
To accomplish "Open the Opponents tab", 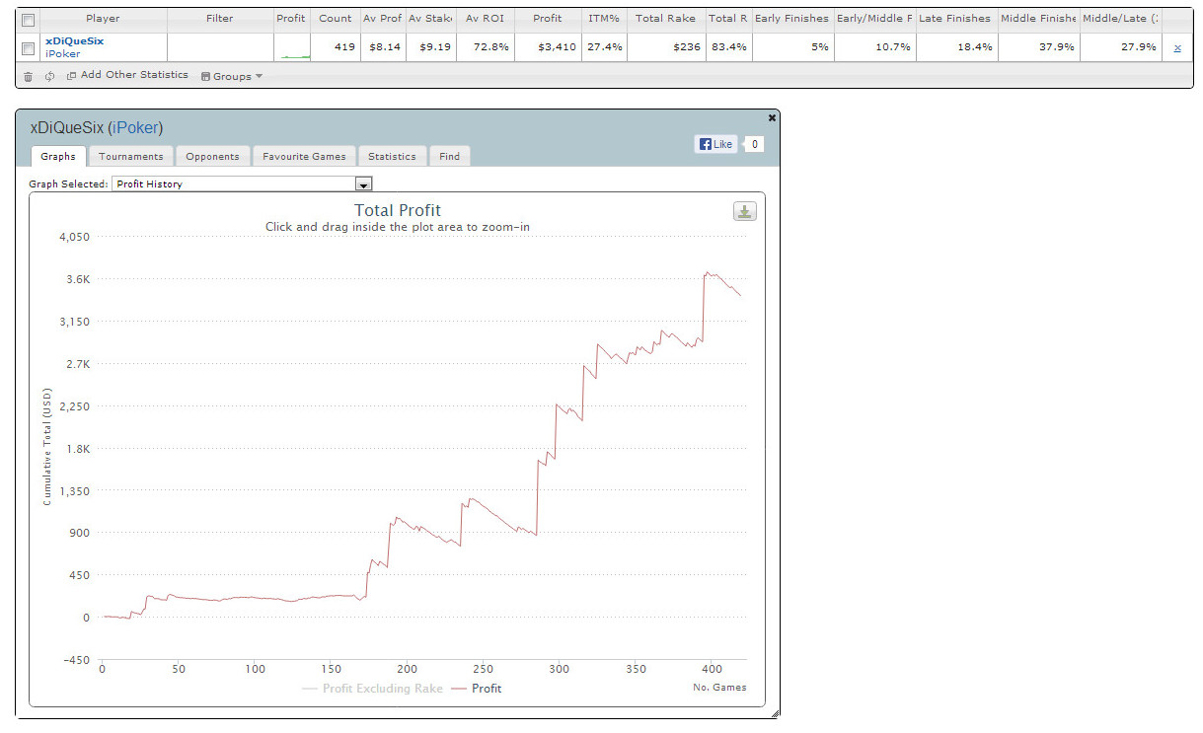I will point(212,156).
